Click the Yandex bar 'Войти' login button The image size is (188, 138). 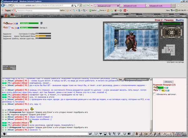[93, 10]
